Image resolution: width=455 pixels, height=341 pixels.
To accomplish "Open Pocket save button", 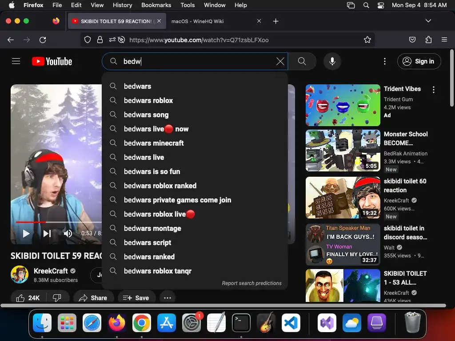I will click(412, 40).
